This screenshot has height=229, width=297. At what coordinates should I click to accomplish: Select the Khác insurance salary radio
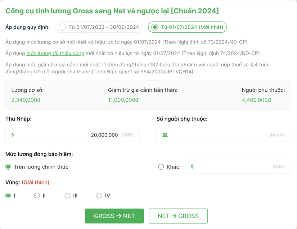(x=161, y=167)
